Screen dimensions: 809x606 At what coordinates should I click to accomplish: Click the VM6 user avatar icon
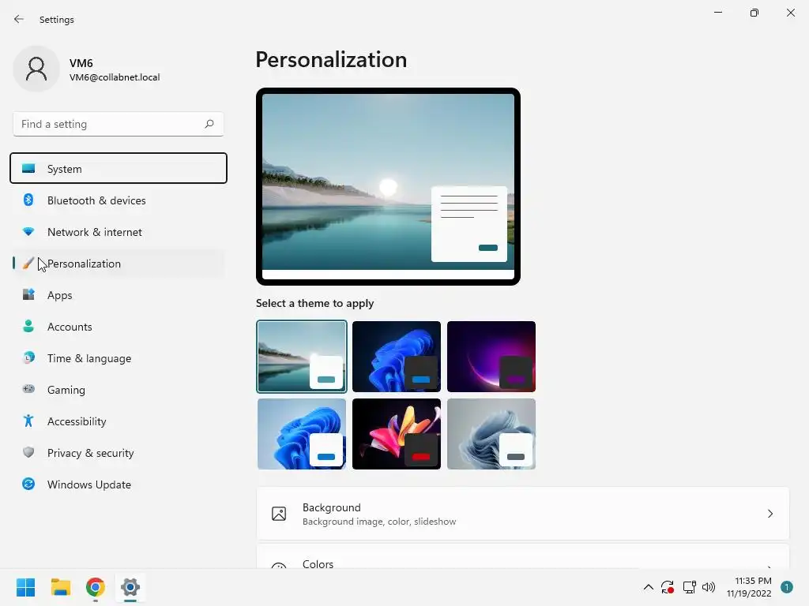36,69
